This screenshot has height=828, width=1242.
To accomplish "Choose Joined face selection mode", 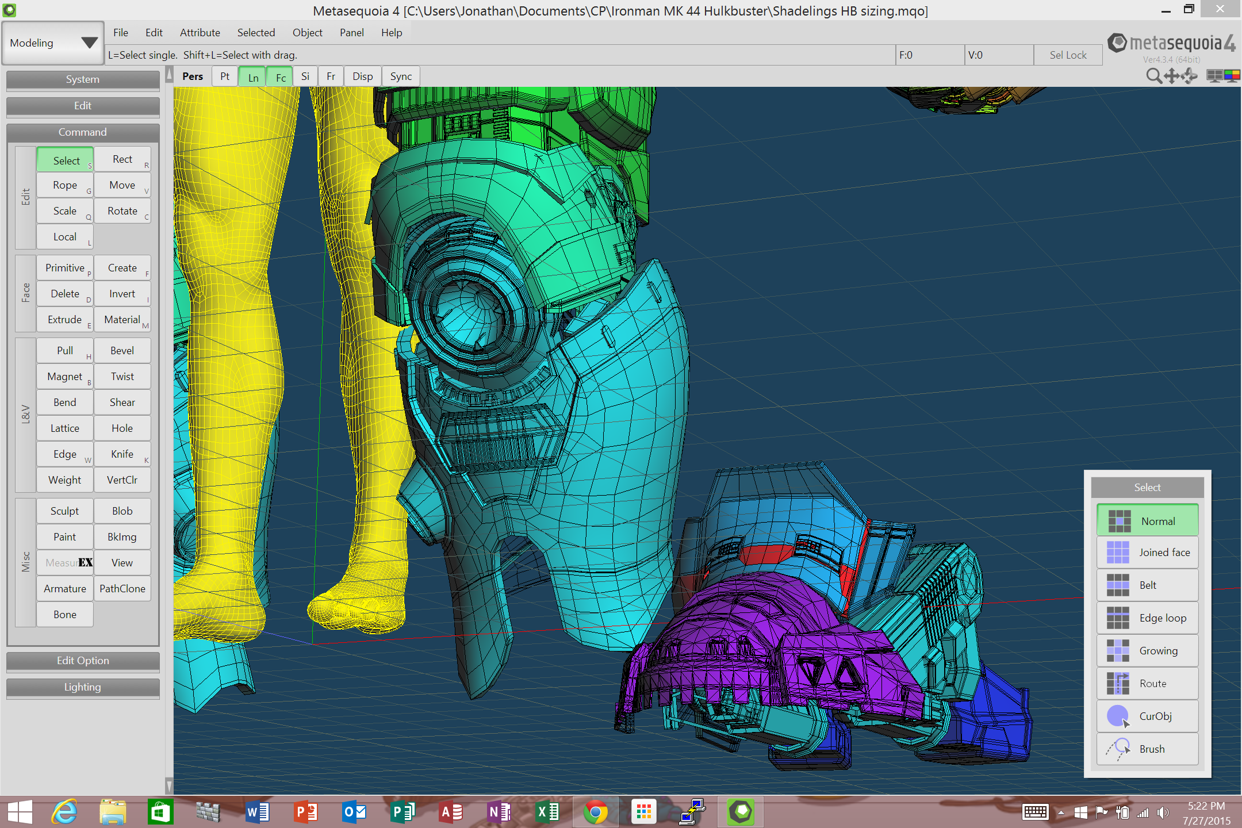I will pos(1147,553).
